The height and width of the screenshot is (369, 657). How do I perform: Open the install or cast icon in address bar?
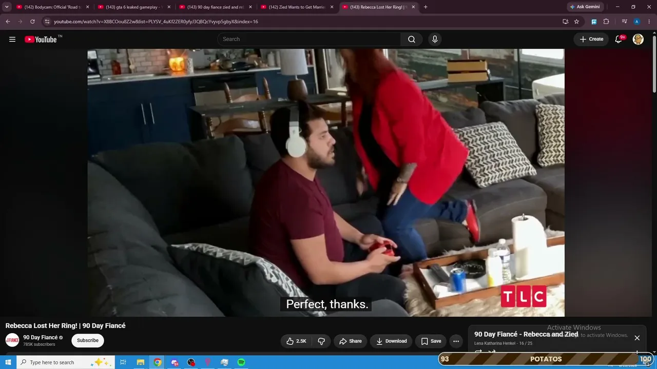click(x=565, y=22)
